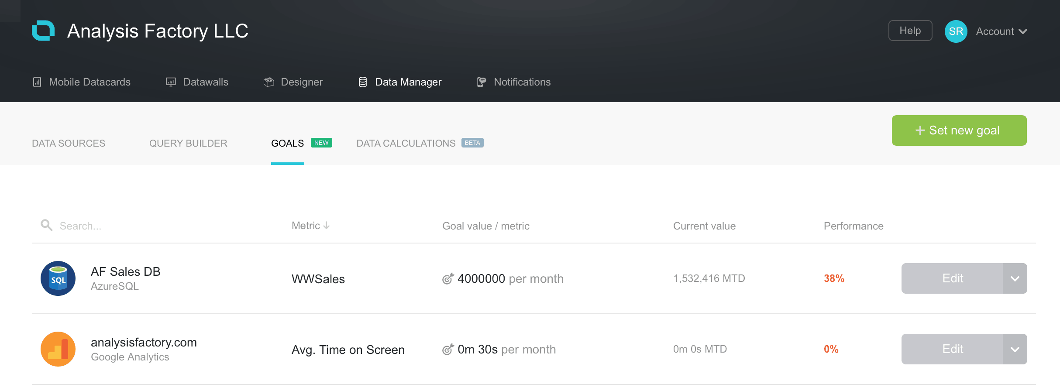Edit the WWSales goal
Image resolution: width=1060 pixels, height=391 pixels.
[x=952, y=278]
